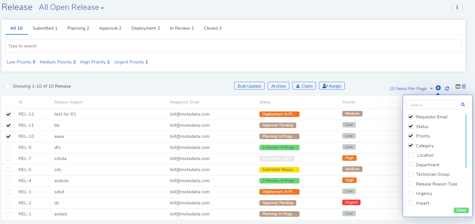Show the Closed 3 tab
Image resolution: width=475 pixels, height=224 pixels.
213,28
